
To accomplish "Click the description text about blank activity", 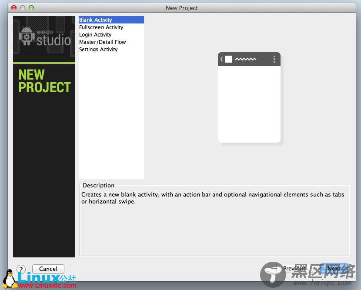I will [x=213, y=198].
